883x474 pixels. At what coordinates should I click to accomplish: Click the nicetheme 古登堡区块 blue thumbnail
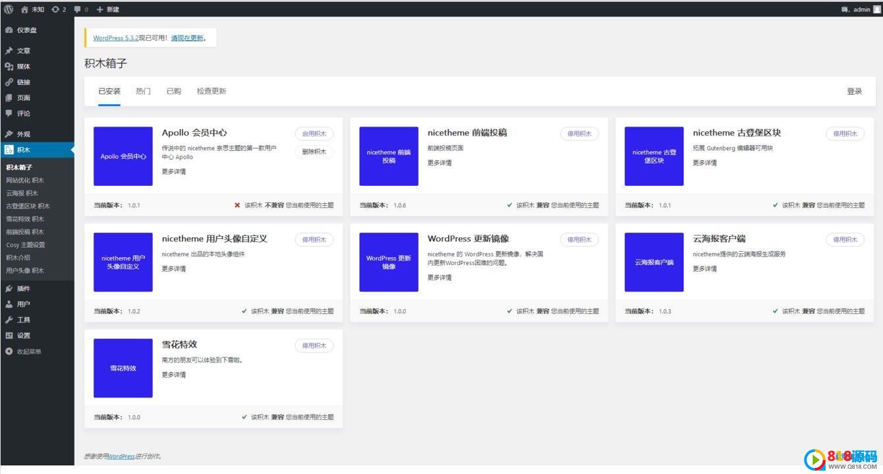coord(654,156)
